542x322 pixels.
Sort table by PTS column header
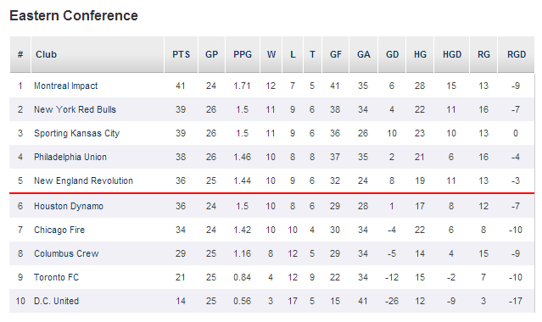coord(182,54)
